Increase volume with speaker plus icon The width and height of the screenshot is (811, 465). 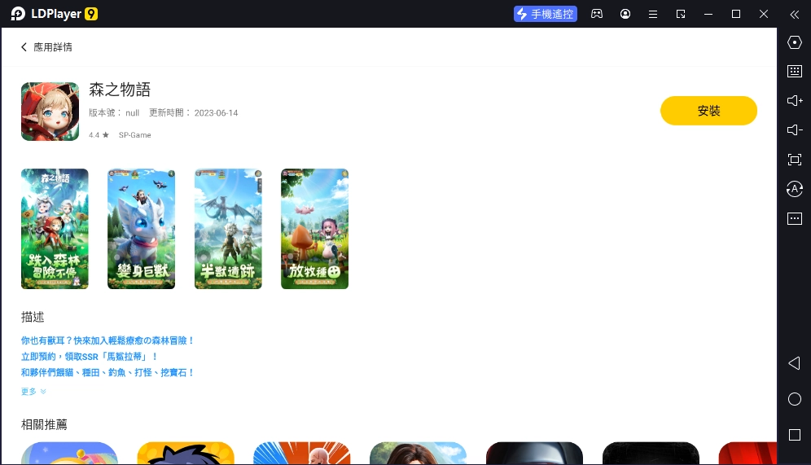[795, 100]
